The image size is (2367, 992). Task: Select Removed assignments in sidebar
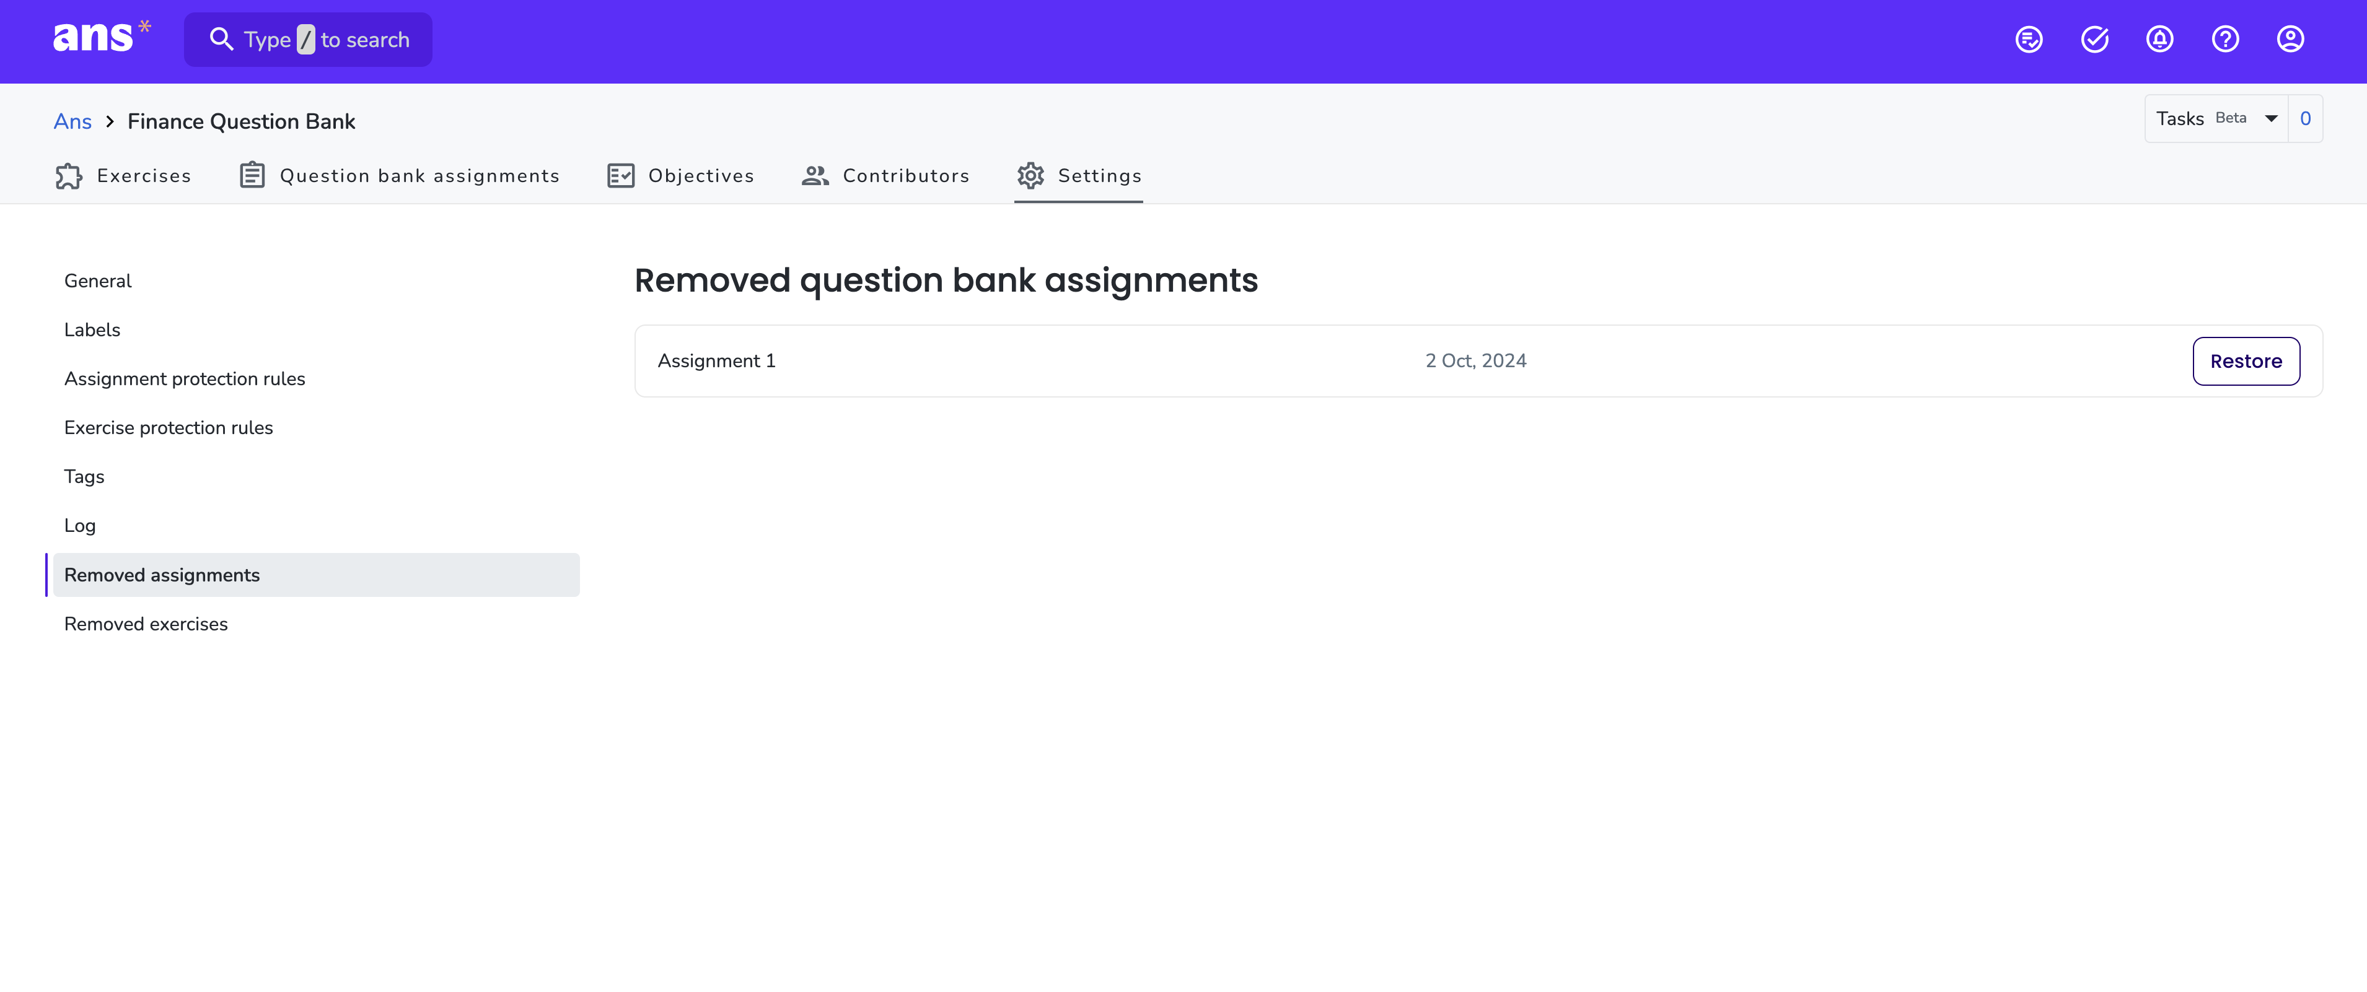click(316, 575)
